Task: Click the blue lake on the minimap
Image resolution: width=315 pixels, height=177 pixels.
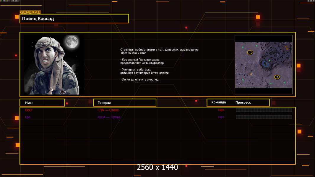Action: [x=265, y=64]
